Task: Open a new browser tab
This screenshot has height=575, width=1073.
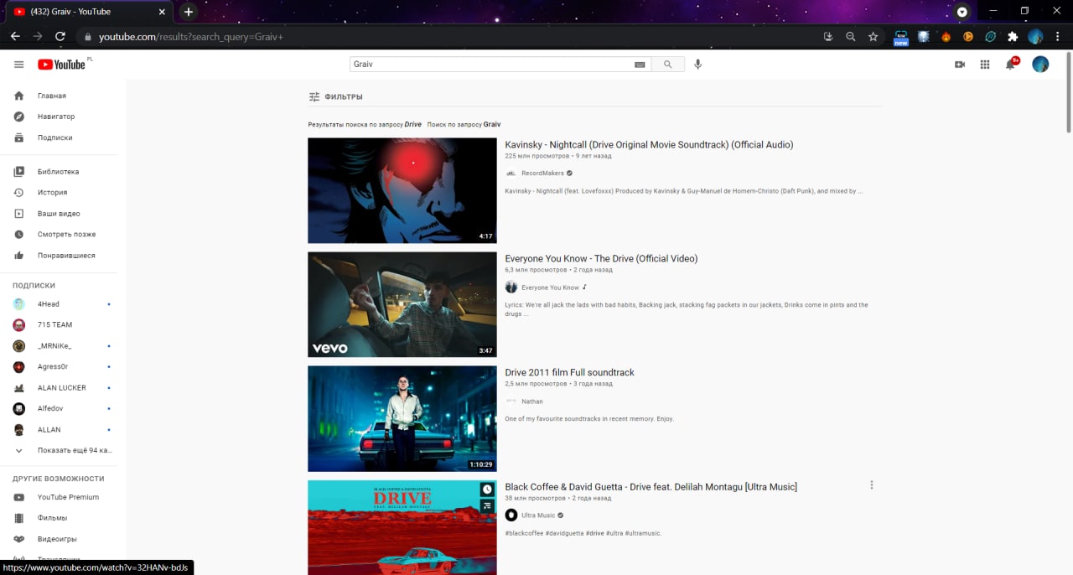Action: 189,12
